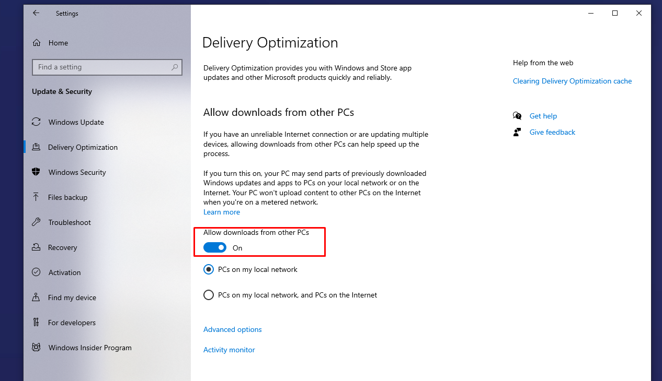
Task: Click the Learn more link
Action: point(221,212)
